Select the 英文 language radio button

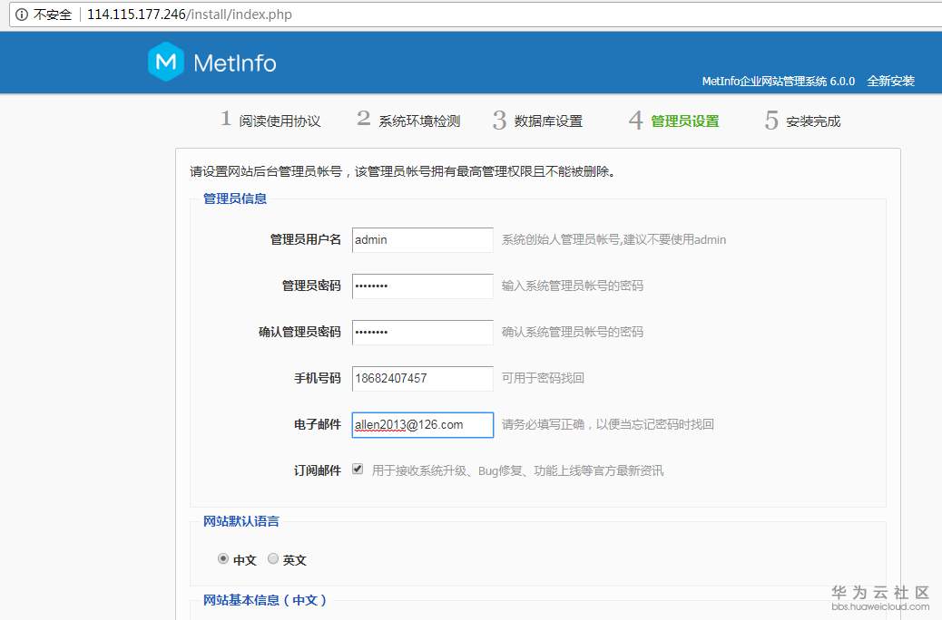point(273,558)
